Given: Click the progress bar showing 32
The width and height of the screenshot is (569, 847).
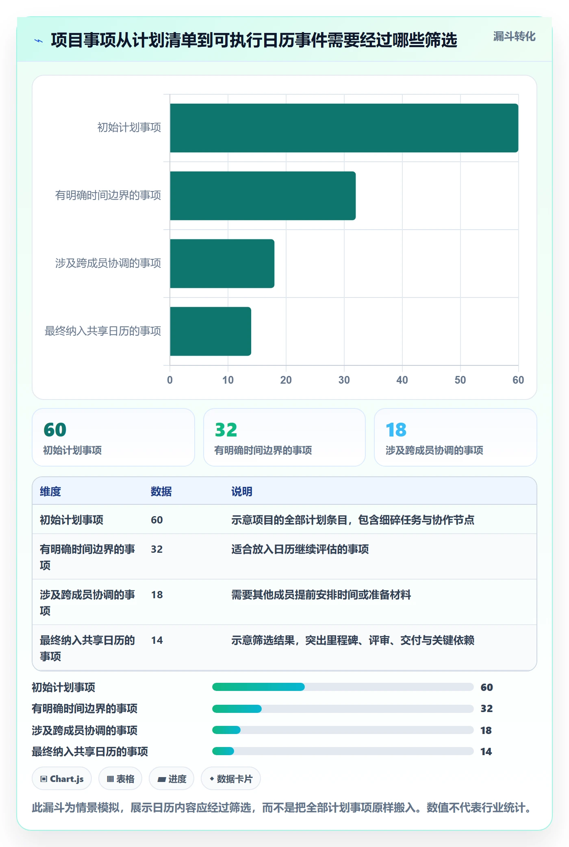Looking at the screenshot, I should 343,709.
